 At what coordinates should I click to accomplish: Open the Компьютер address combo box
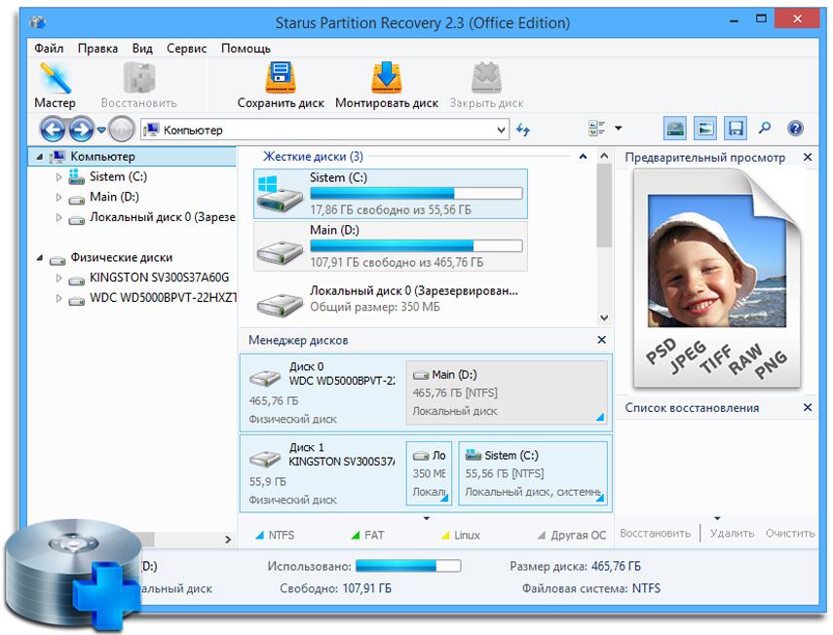(x=324, y=130)
